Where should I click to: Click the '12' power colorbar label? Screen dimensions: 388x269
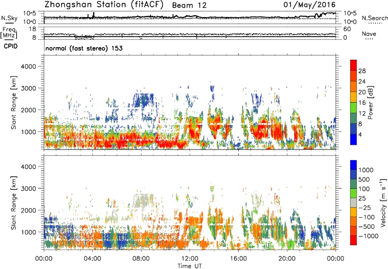coord(362,114)
